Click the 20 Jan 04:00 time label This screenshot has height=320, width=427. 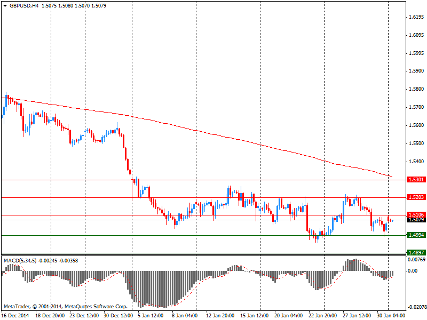coord(288,316)
